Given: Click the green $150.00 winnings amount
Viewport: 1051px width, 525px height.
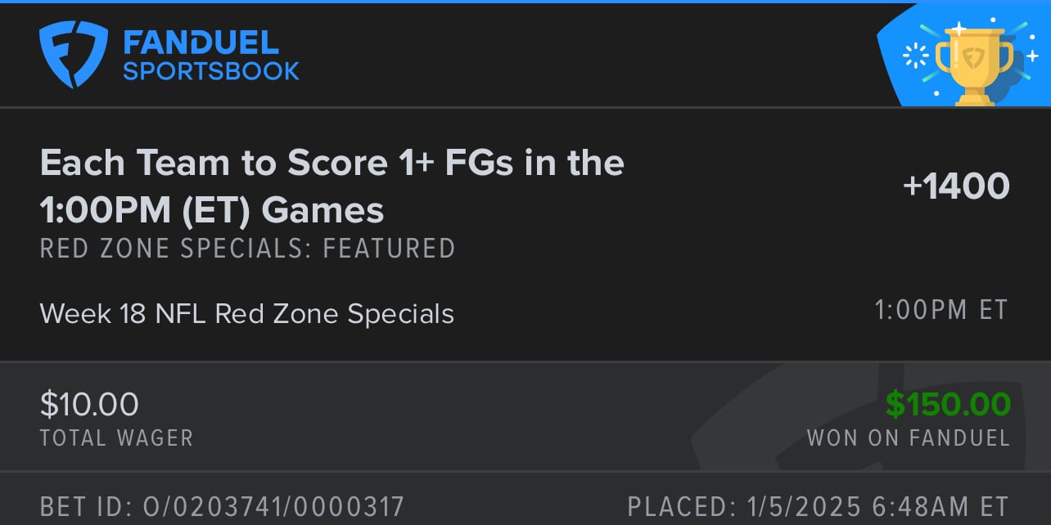Looking at the screenshot, I should point(948,404).
